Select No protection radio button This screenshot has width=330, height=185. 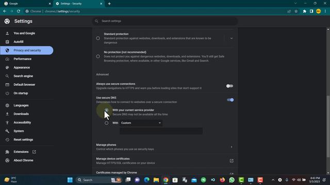pyautogui.click(x=98, y=56)
